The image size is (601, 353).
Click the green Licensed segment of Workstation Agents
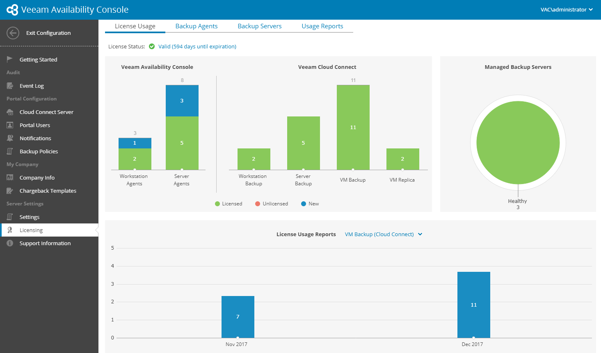135,159
